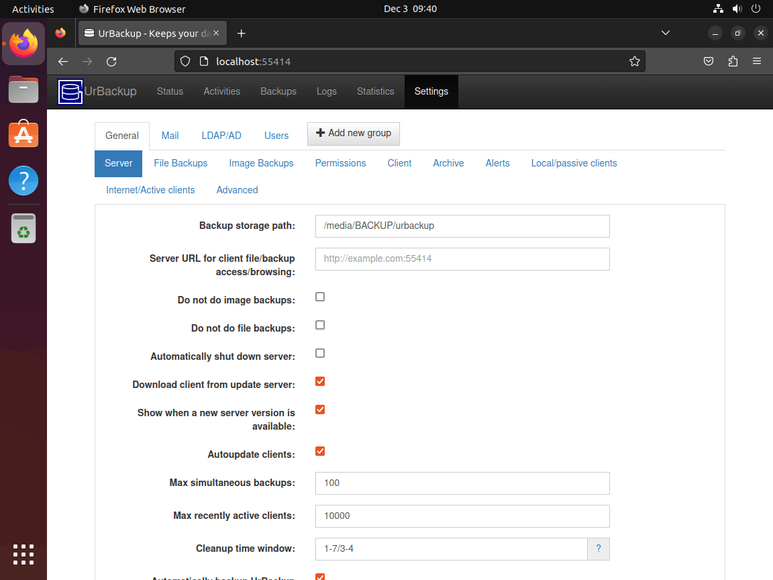
Task: Reload the page using the refresh icon
Action: point(111,61)
